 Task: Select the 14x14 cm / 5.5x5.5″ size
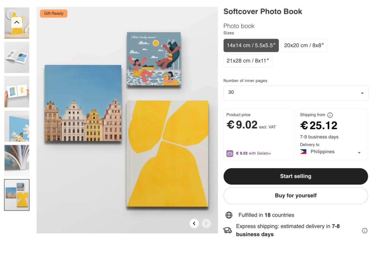pyautogui.click(x=251, y=45)
